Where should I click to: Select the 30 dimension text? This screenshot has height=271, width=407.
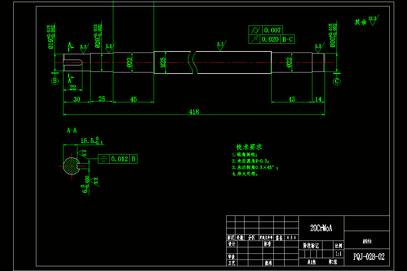tap(77, 99)
